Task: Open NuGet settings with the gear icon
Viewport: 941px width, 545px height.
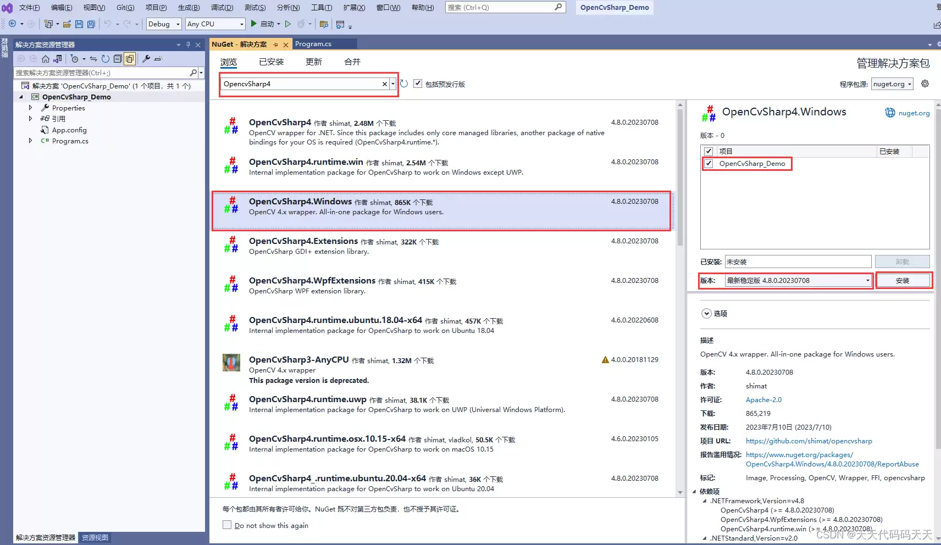Action: [925, 84]
